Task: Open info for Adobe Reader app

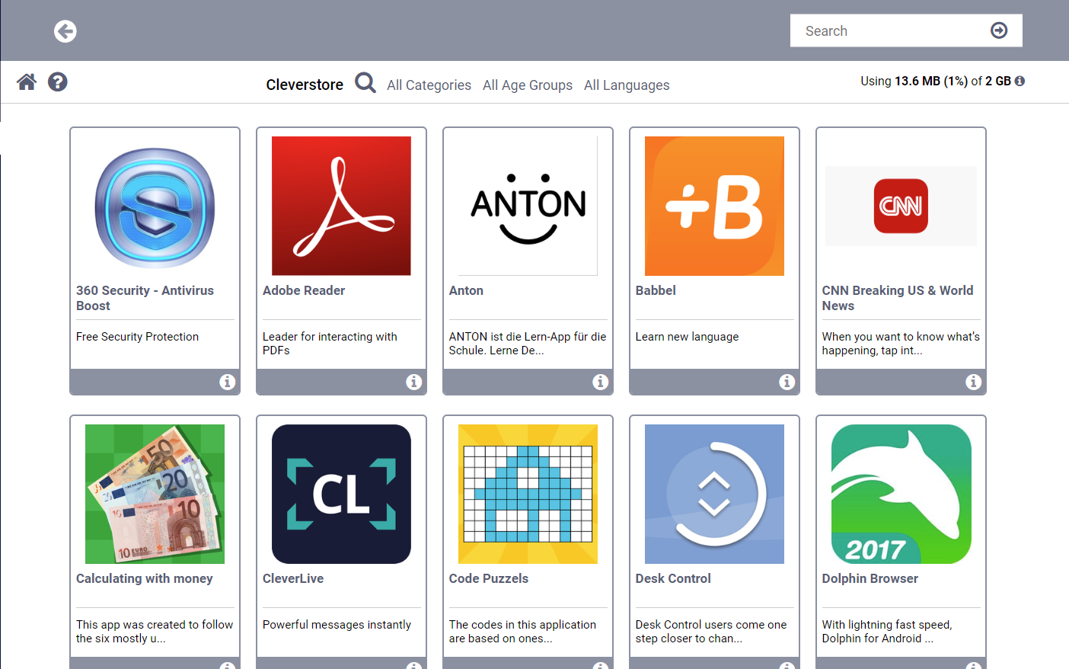Action: (x=413, y=382)
